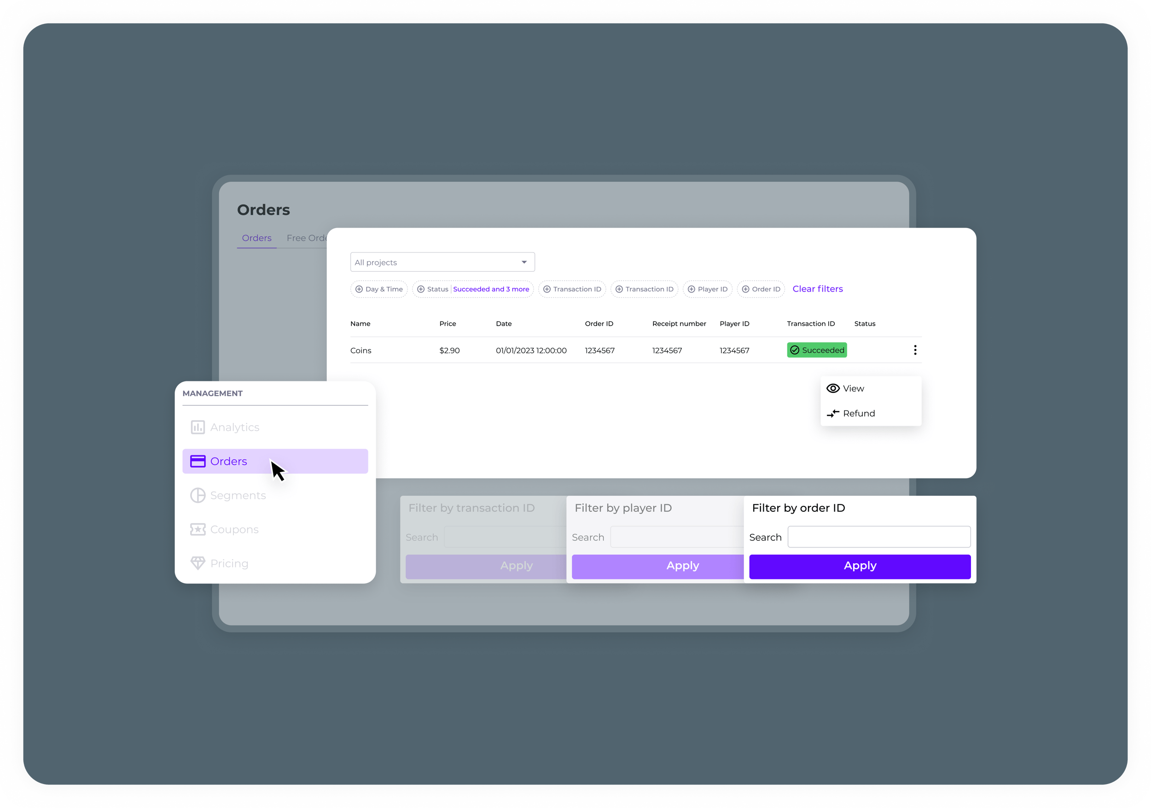The width and height of the screenshot is (1151, 808).
Task: Click the Filter by order ID title
Action: click(x=799, y=509)
